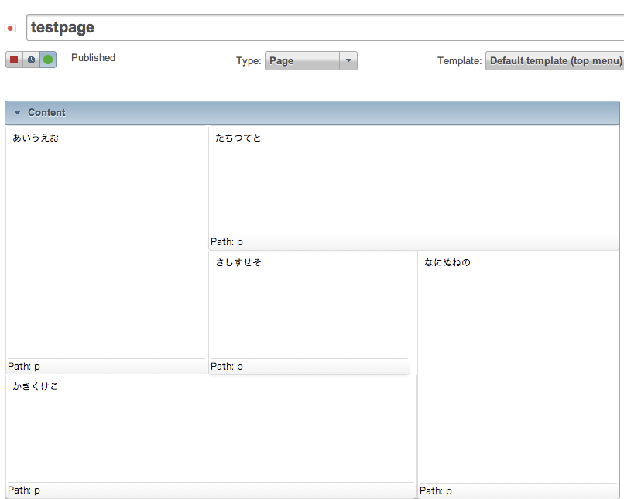Collapse the Content section triangle
Viewport: 624px width, 499px height.
17,113
